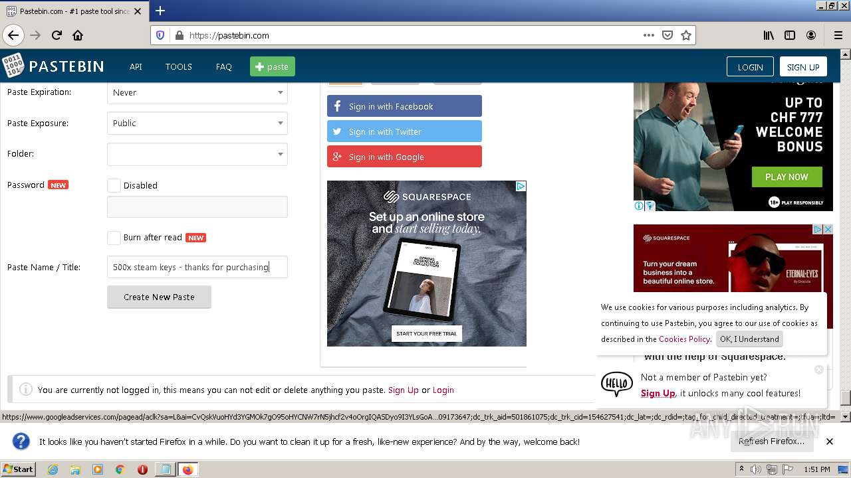Click the Windows Start button
Image resolution: width=851 pixels, height=478 pixels.
click(19, 469)
